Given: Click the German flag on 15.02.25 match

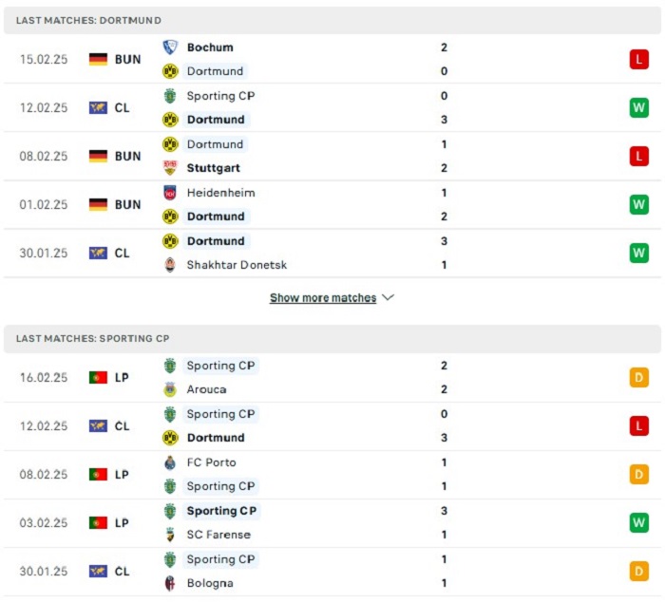Looking at the screenshot, I should (98, 59).
